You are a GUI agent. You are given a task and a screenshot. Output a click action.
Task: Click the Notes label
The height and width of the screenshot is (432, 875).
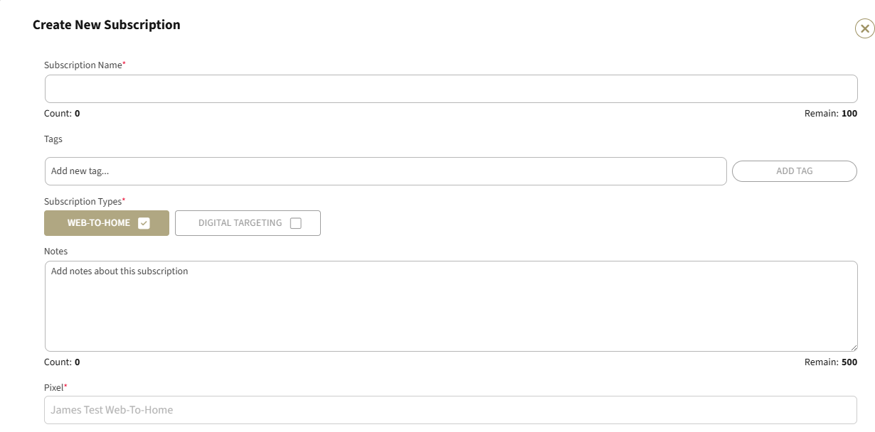pyautogui.click(x=55, y=252)
